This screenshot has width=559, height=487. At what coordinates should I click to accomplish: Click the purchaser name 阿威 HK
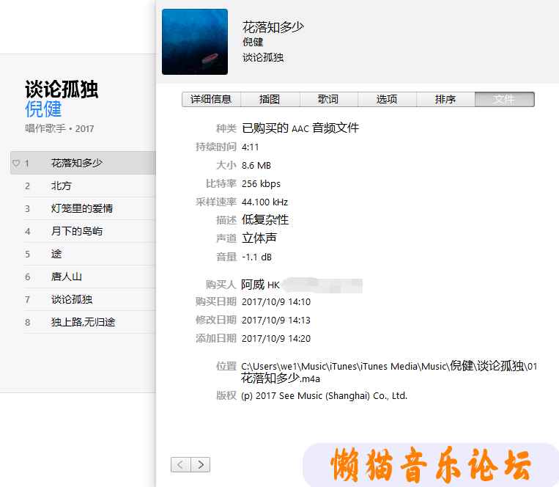pos(261,285)
